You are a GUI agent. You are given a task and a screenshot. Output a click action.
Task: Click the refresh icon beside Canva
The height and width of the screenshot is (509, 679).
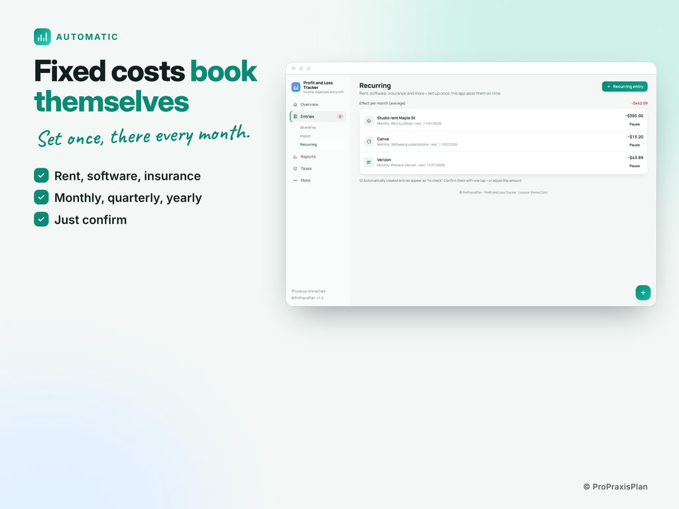click(369, 142)
